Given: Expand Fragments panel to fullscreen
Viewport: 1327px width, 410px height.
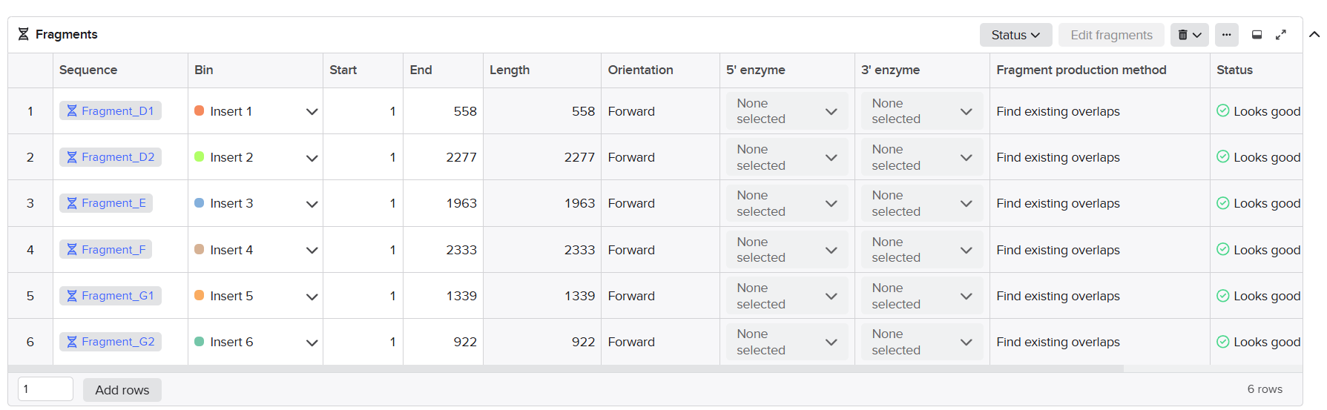Looking at the screenshot, I should pyautogui.click(x=1281, y=35).
